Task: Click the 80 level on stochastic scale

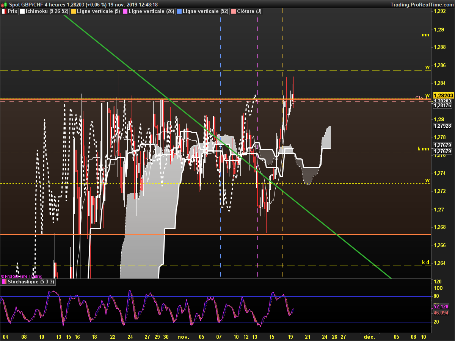Action: coord(436,296)
